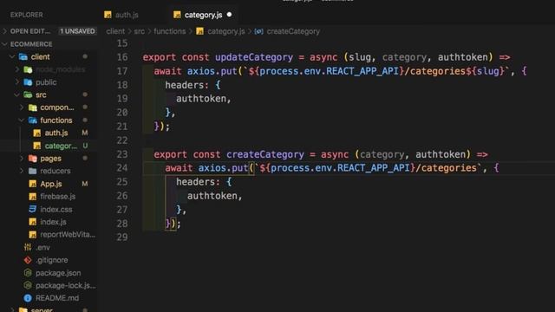
Task: Collapse the src folder chevron
Action: click(x=16, y=94)
